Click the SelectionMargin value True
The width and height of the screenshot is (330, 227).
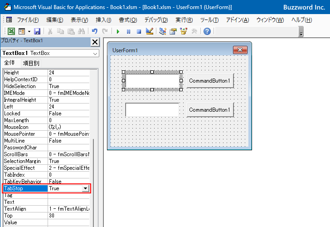(x=68, y=161)
